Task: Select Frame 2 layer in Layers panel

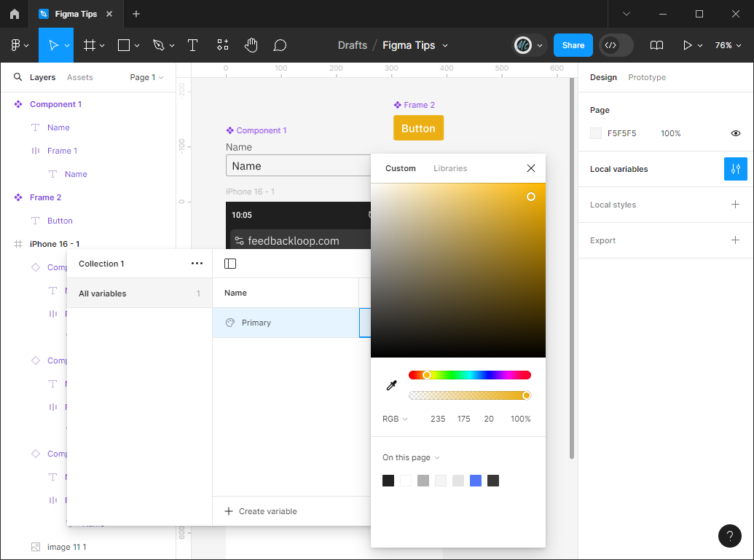Action: [46, 197]
